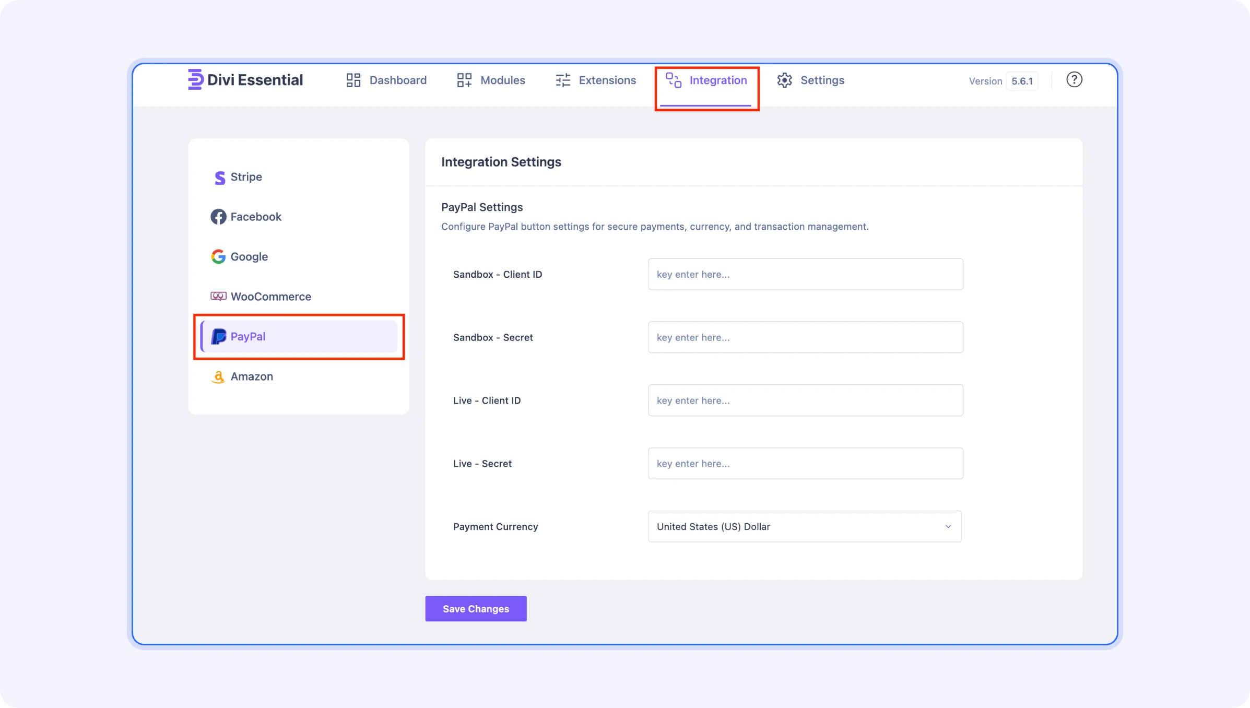Switch to the Modules tab label
The width and height of the screenshot is (1250, 708).
[502, 80]
